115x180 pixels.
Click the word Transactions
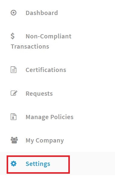[30, 46]
